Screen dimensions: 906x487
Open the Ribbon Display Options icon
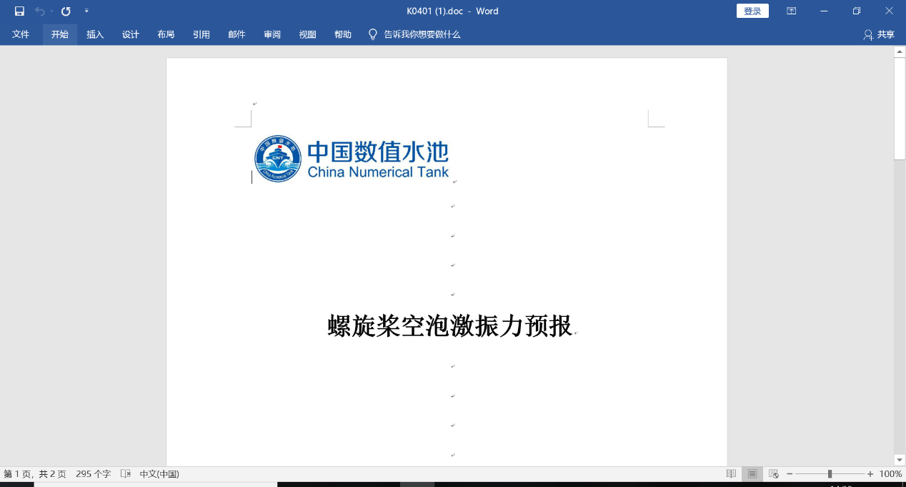point(791,11)
